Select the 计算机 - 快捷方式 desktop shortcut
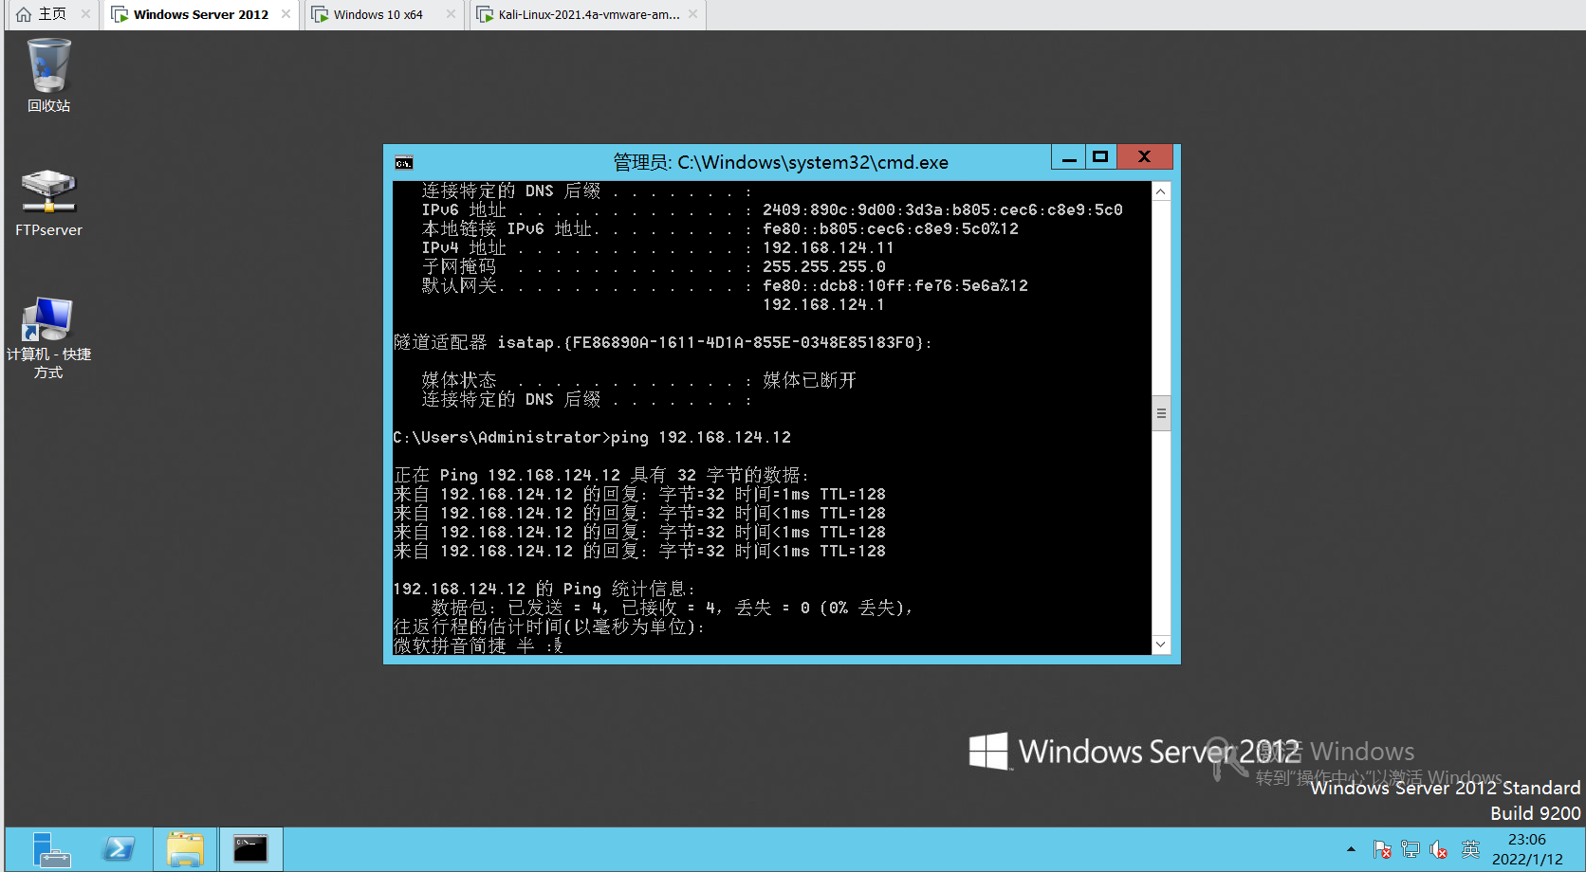 48,337
